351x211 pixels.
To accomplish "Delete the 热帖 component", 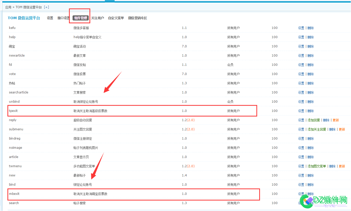I will (310, 83).
